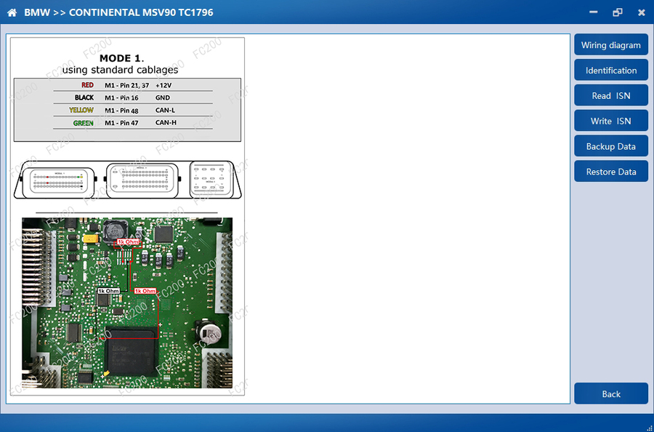Screen dimensions: 654x432
Task: Choose the Restore Data button
Action: pos(610,172)
